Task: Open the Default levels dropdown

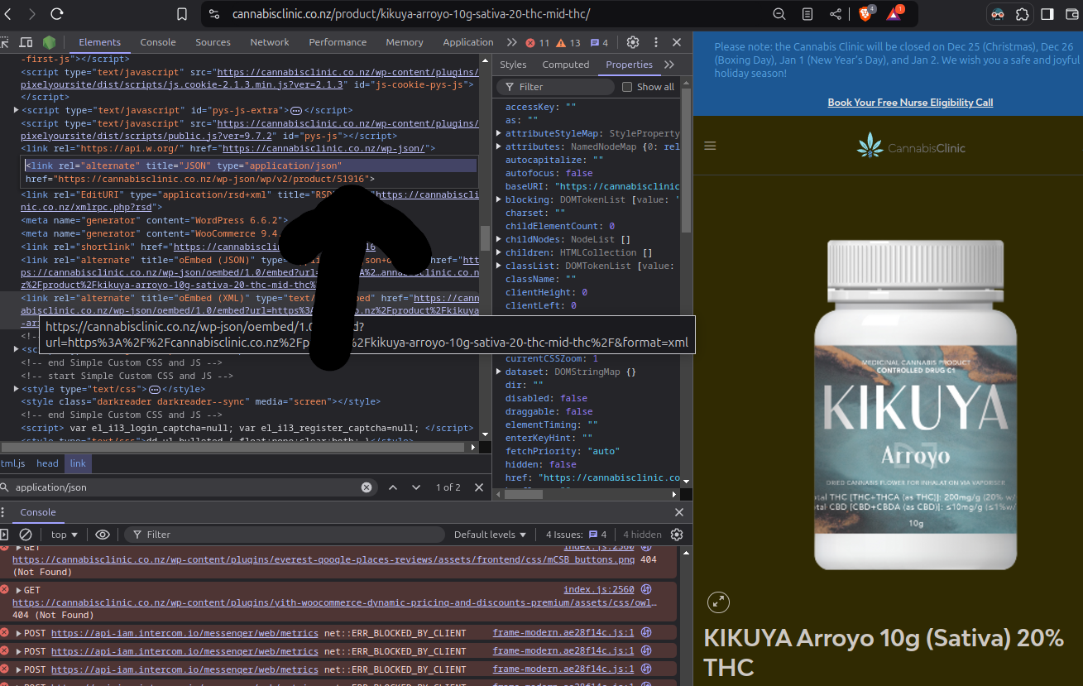Action: tap(490, 535)
